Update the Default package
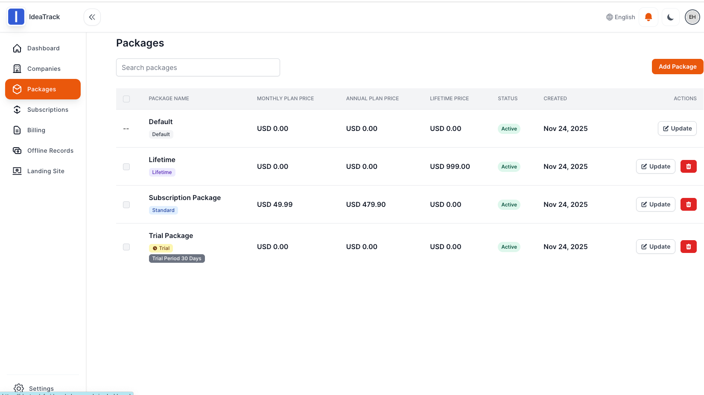The image size is (704, 395). click(677, 128)
